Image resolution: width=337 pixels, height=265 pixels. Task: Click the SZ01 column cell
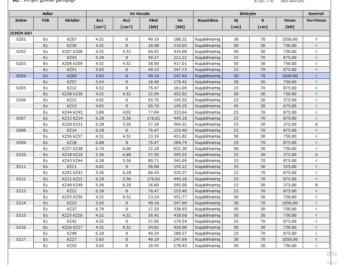[x=21, y=39]
